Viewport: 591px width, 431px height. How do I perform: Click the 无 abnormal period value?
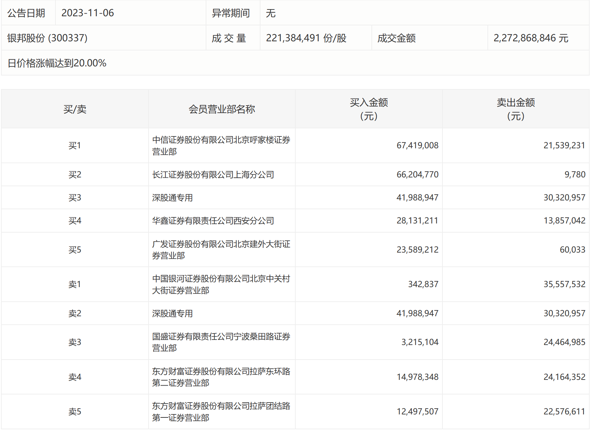click(271, 13)
